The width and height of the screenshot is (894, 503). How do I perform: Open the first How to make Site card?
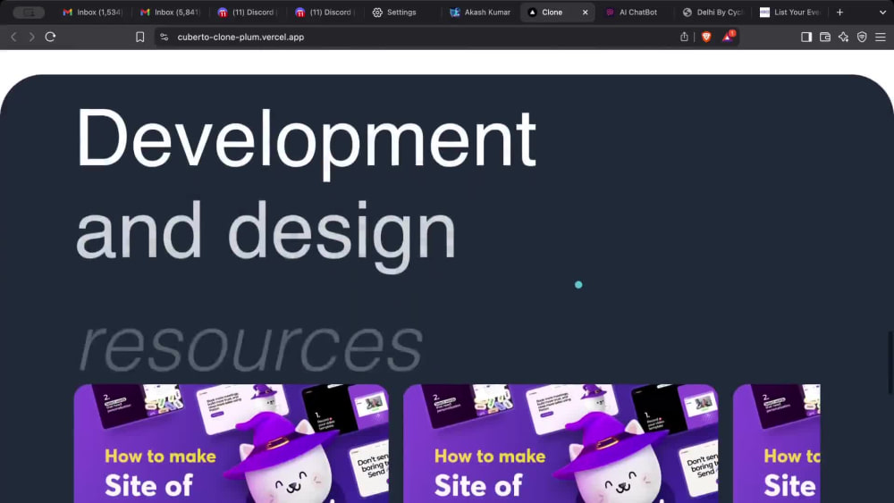232,444
